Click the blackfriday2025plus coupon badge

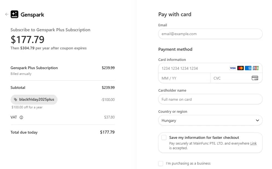pyautogui.click(x=34, y=100)
